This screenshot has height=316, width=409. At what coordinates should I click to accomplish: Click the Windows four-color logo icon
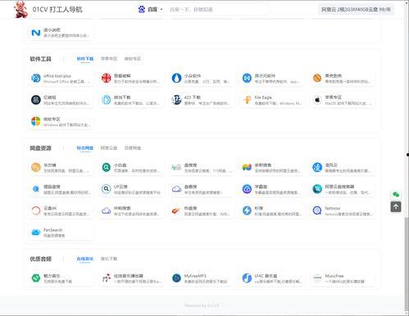tap(36, 121)
